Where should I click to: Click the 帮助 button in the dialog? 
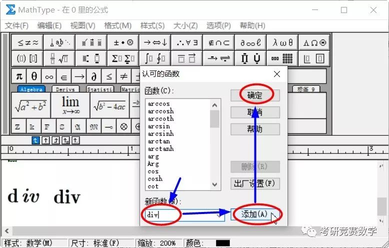[255, 129]
